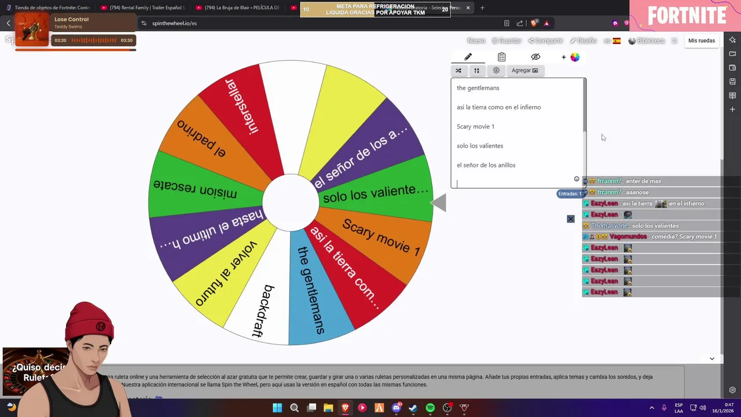This screenshot has height=417, width=741.
Task: Click the Agregar image button
Action: 524,71
